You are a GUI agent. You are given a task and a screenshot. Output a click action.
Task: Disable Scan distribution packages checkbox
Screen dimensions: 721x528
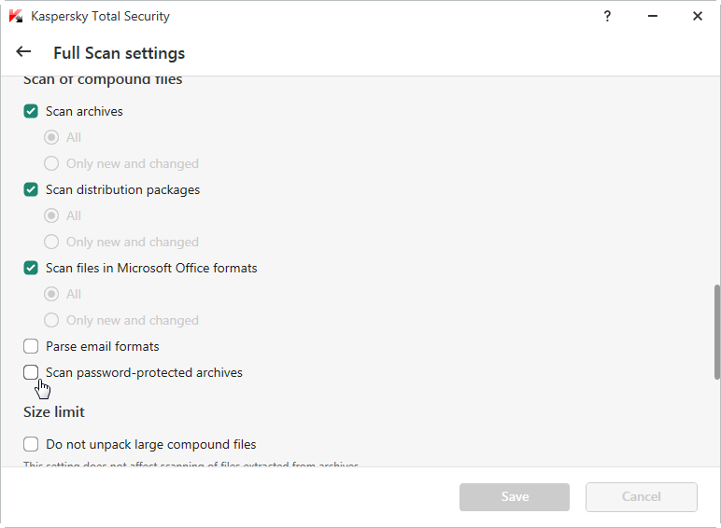pos(31,189)
